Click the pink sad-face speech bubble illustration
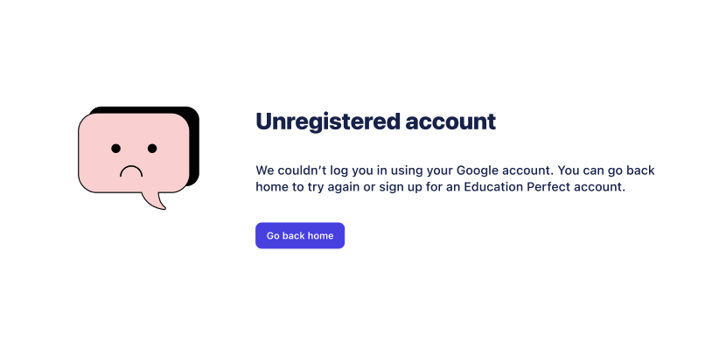 (138, 157)
